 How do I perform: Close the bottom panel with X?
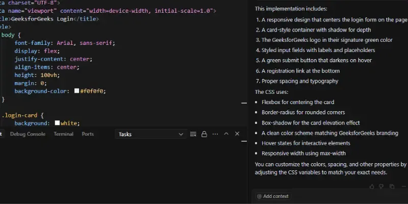tap(237, 134)
